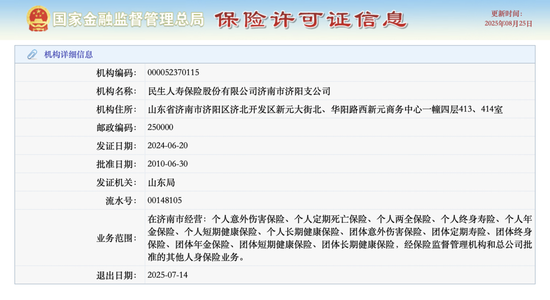Click the national emblem logo in header
The image size is (550, 300).
pos(38,19)
